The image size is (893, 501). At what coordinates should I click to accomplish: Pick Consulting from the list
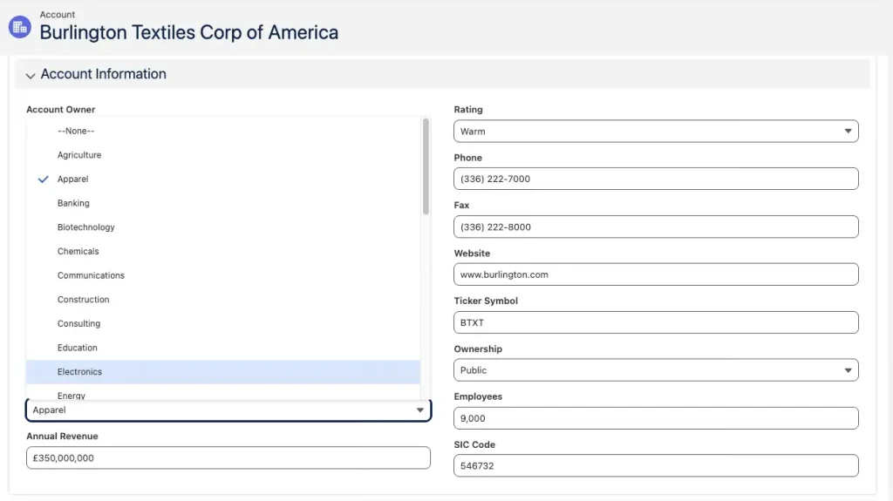tap(223, 323)
